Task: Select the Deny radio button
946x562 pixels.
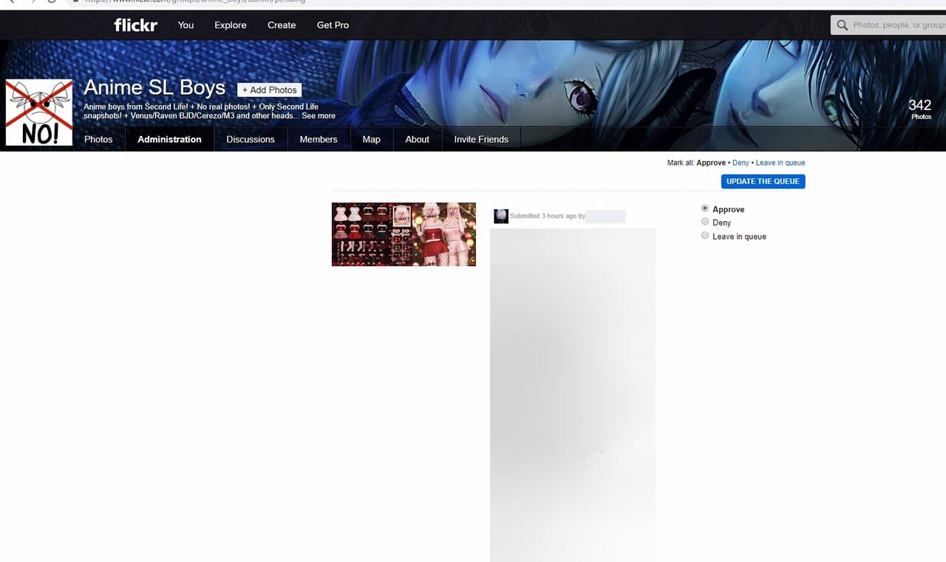Action: [x=705, y=222]
